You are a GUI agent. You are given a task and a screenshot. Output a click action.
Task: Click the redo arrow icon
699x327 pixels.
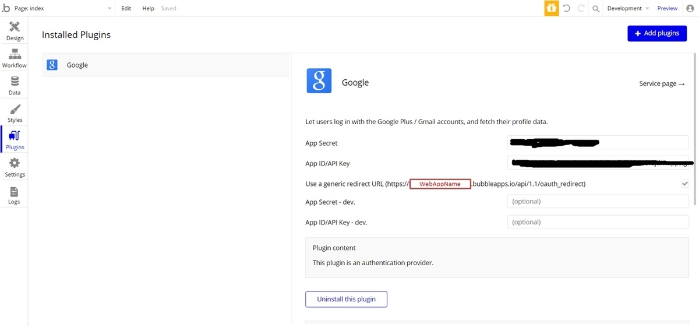point(581,8)
